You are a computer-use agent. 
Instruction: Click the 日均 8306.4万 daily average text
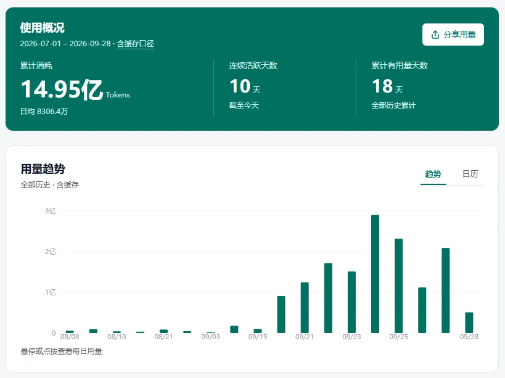point(44,112)
